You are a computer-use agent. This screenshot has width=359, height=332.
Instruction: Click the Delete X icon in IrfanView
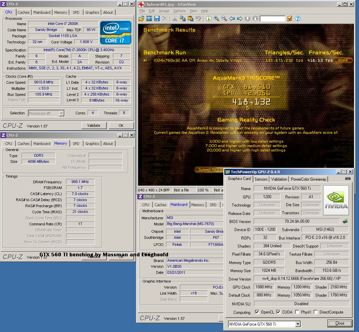[x=164, y=19]
